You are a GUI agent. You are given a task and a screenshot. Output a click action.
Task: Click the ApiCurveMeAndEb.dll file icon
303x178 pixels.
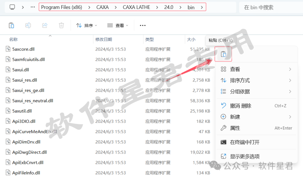8,131
